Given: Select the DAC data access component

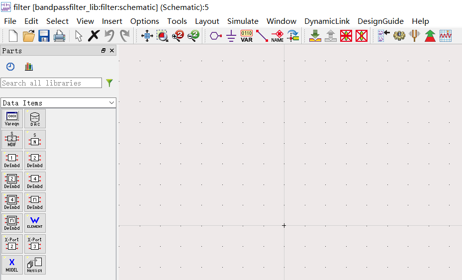Looking at the screenshot, I should pyautogui.click(x=35, y=119).
